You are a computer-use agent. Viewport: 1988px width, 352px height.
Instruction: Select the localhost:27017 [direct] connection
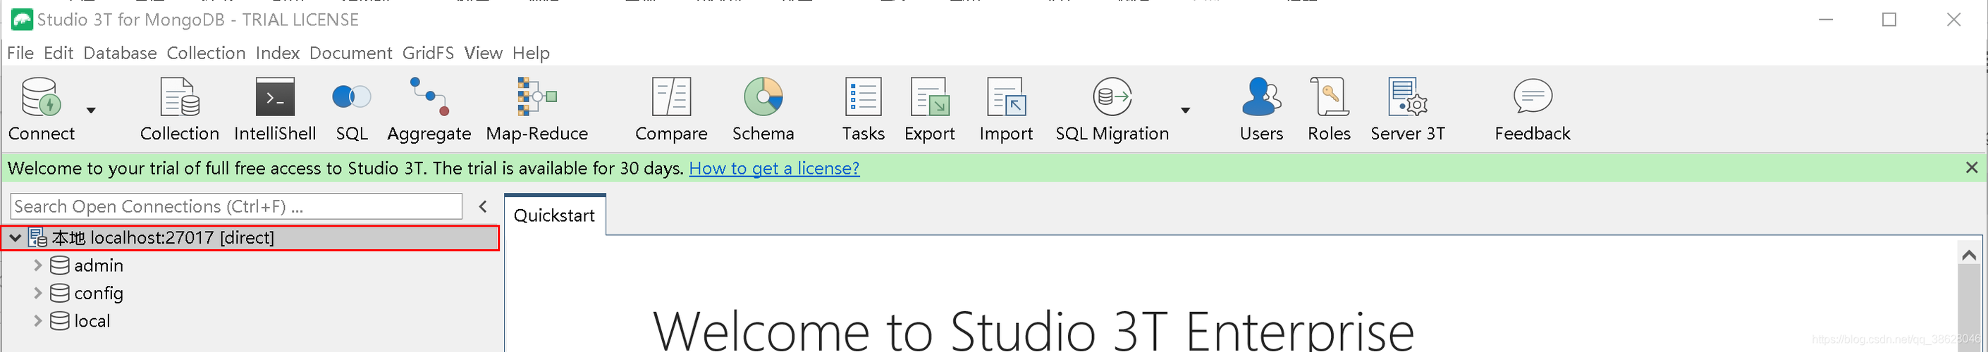coord(252,238)
